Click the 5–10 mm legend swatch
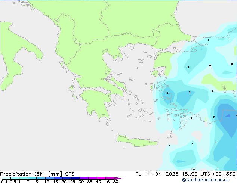Viewport: 237px width, 183px height. (x=41, y=178)
